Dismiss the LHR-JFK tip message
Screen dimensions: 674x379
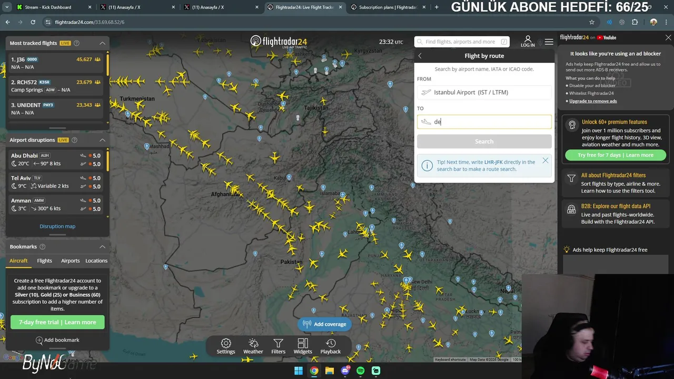pyautogui.click(x=546, y=161)
